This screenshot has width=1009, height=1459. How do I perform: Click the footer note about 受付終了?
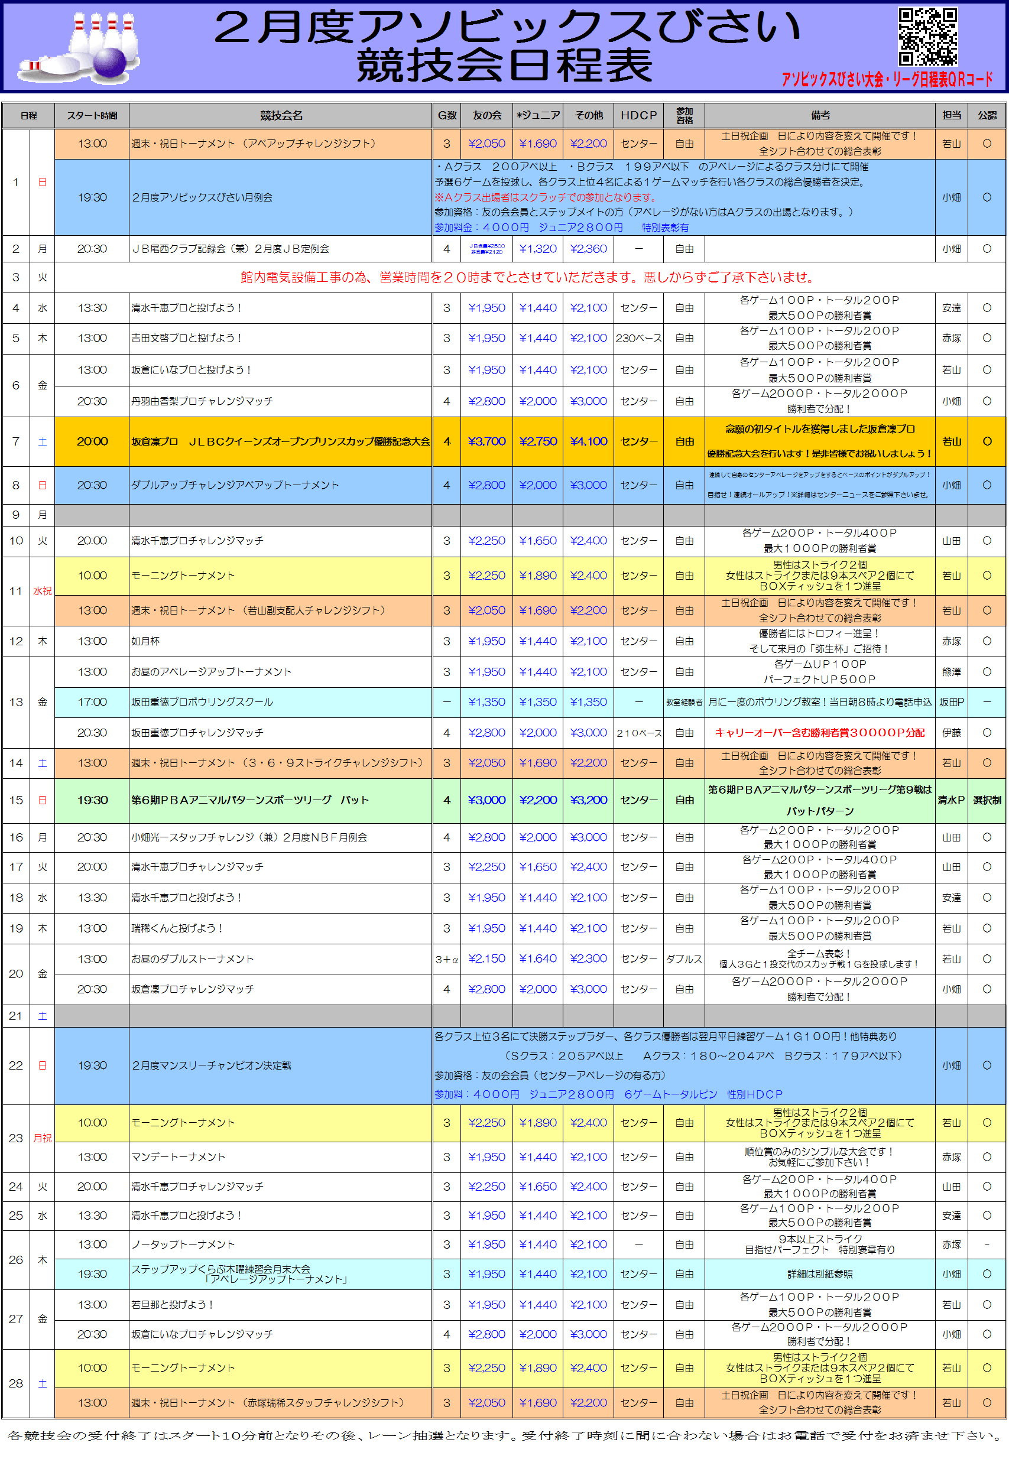pos(504,1435)
